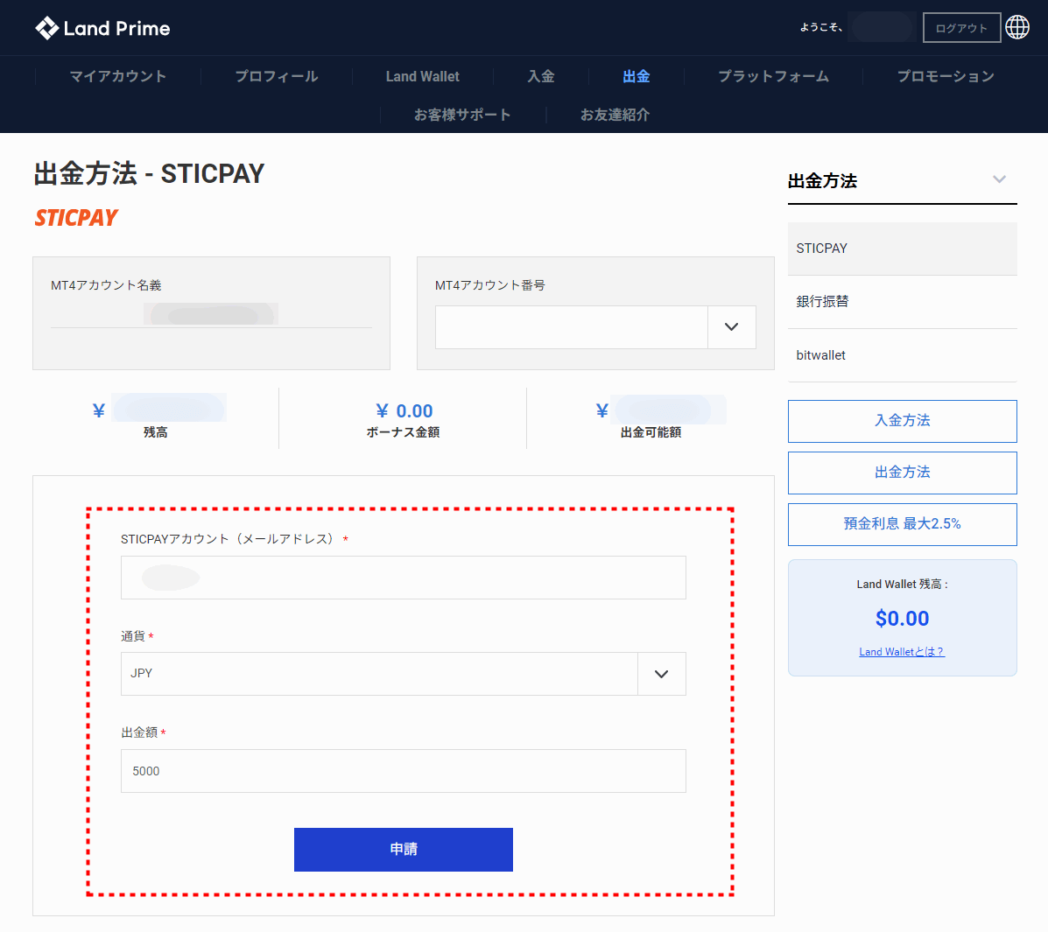
Task: Click the 出金額 input field showing 5000
Action: (x=403, y=771)
